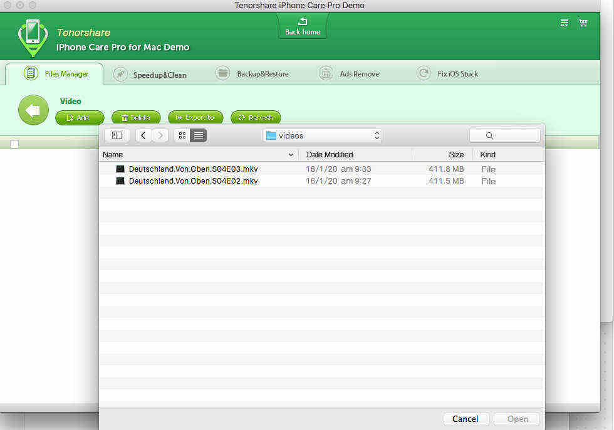Click the Backup&Restore folder icon
The width and height of the screenshot is (614, 430).
223,73
